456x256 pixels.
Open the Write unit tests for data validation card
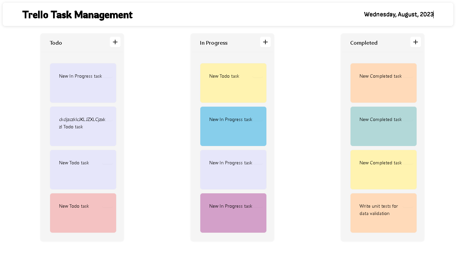383,213
